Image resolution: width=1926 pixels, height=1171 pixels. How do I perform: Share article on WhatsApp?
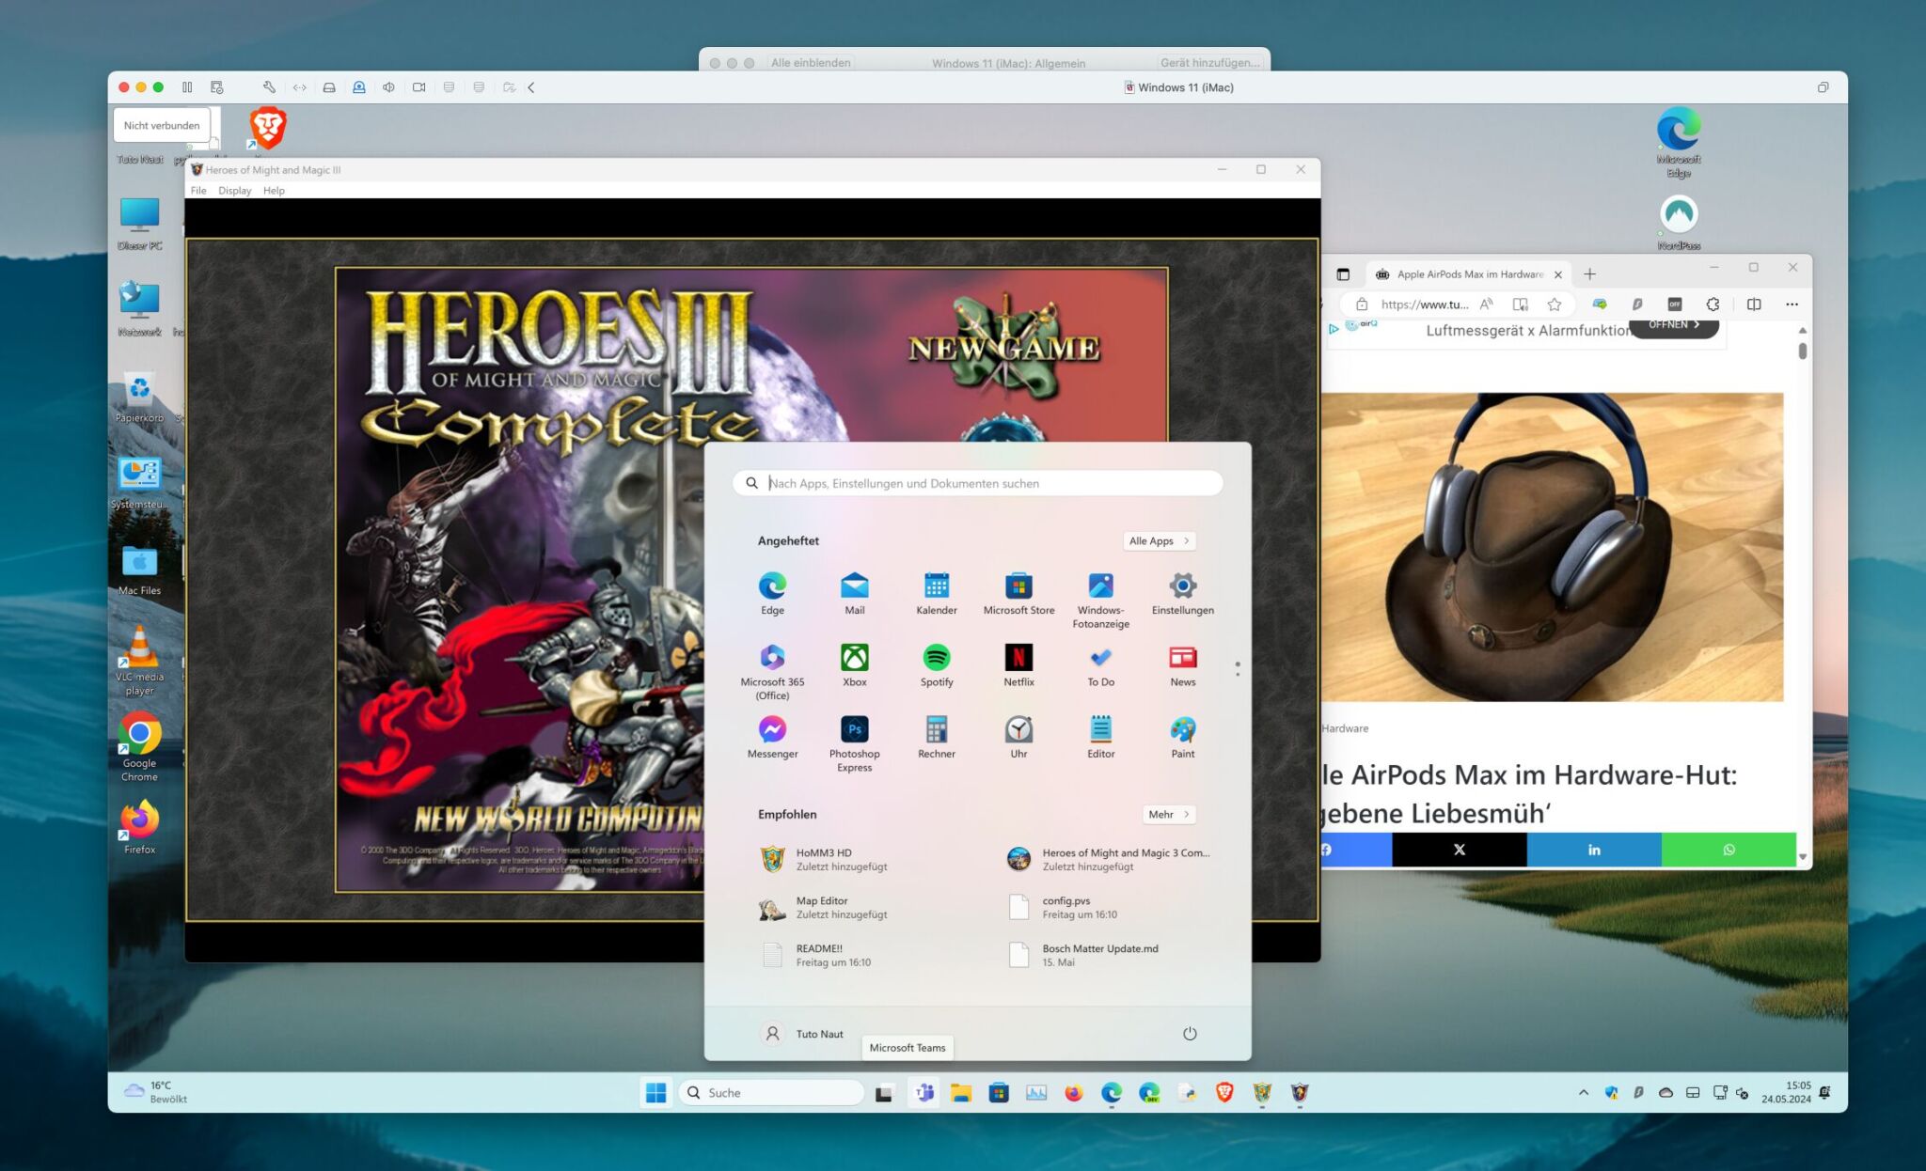pos(1729,850)
